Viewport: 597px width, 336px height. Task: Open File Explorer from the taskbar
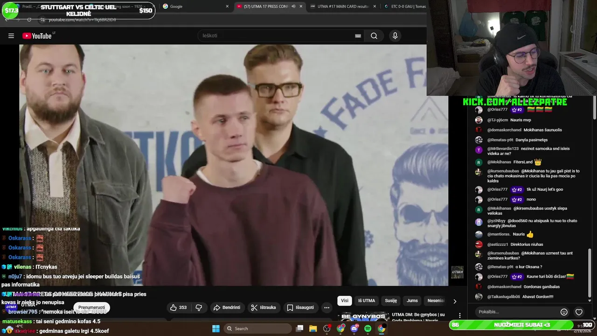313,329
